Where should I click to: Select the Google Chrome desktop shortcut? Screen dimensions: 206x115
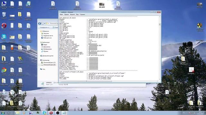pos(4,72)
